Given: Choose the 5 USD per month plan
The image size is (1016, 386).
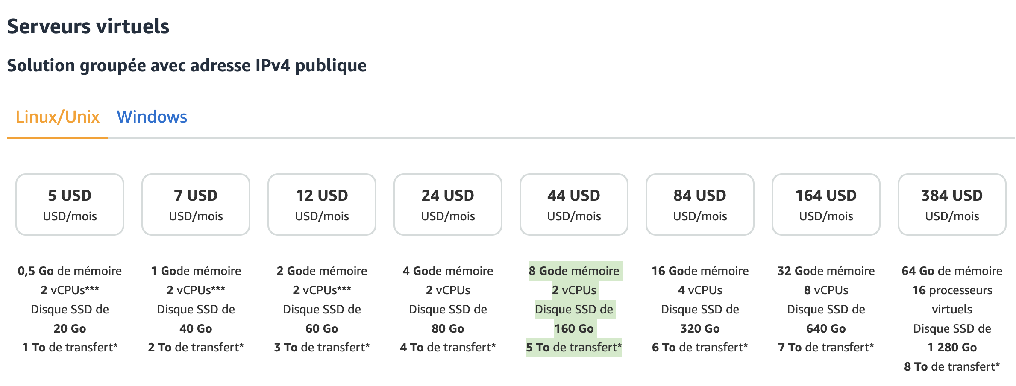Looking at the screenshot, I should [x=70, y=204].
